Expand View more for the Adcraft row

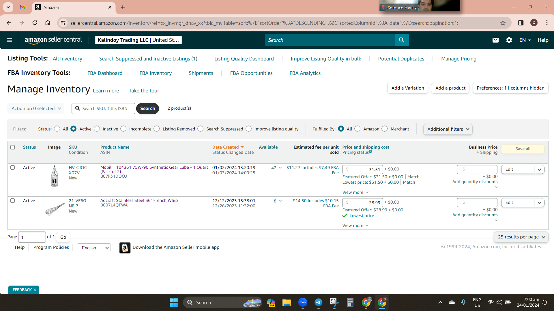click(x=355, y=225)
